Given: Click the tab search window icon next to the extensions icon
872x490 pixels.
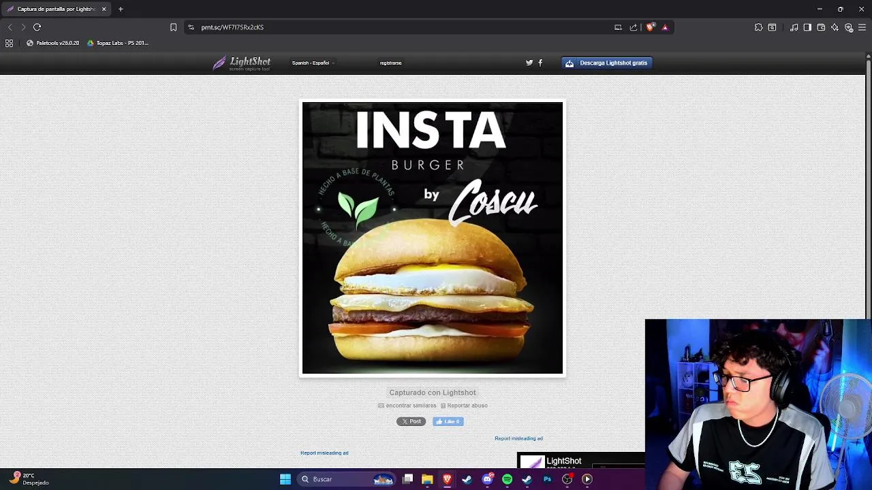Looking at the screenshot, I should [772, 27].
